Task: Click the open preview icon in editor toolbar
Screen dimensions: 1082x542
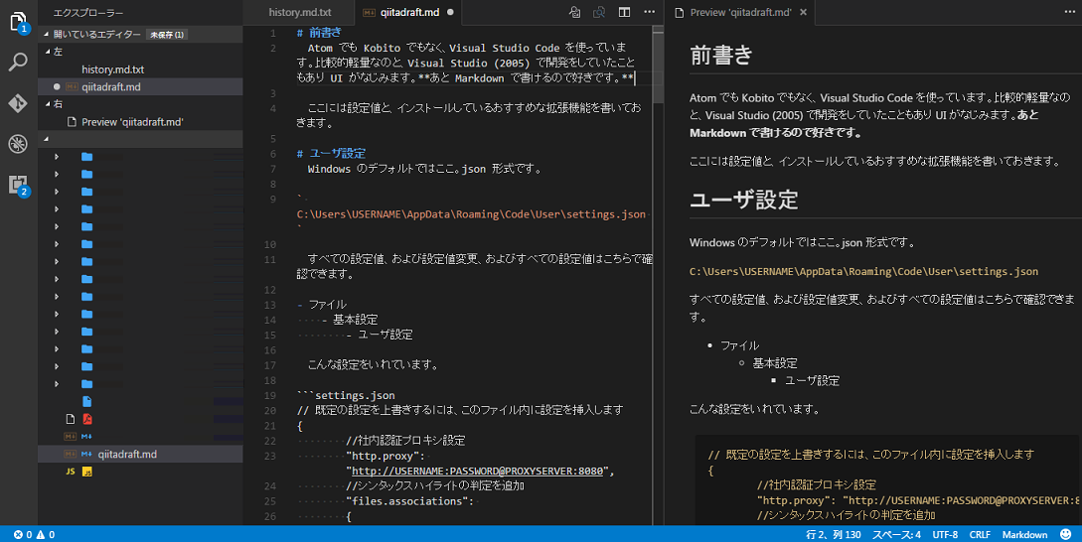Action: tap(575, 12)
